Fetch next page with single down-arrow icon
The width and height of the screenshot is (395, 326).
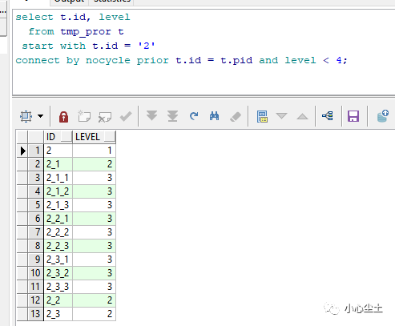pos(151,116)
